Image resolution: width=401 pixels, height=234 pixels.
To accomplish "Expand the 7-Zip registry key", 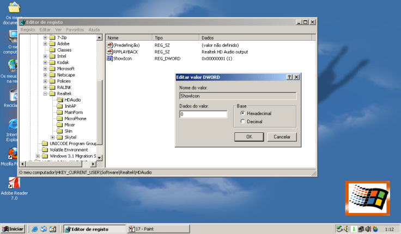I will pyautogui.click(x=46, y=37).
